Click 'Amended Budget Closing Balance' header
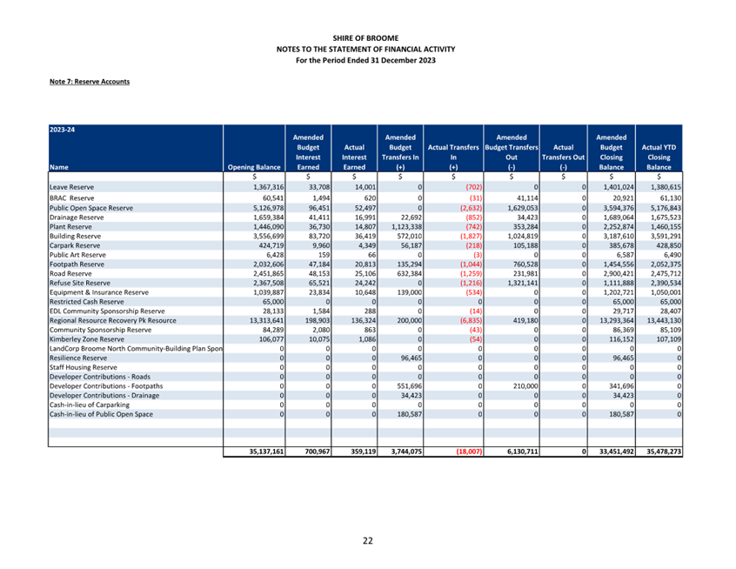 click(611, 152)
